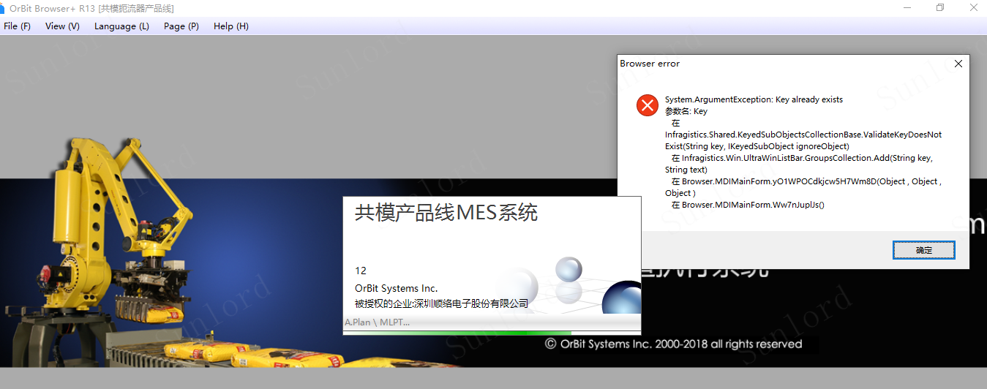Click the 'System.ArgumentException: Key already exists' text
The image size is (987, 389).
coord(754,99)
